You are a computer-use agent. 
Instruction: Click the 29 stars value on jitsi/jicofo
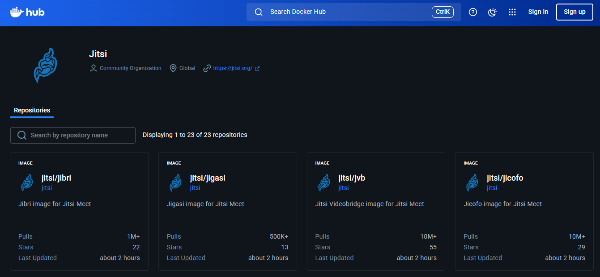tap(581, 247)
